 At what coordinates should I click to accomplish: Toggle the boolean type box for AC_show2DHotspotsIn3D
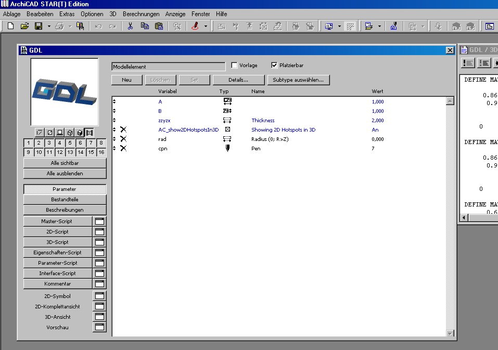pos(227,129)
